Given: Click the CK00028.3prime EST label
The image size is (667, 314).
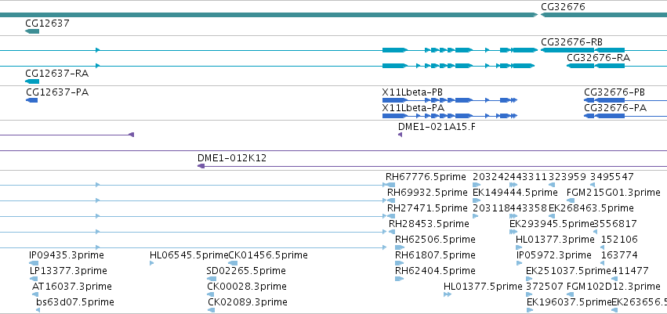Looking at the screenshot, I should point(247,287).
